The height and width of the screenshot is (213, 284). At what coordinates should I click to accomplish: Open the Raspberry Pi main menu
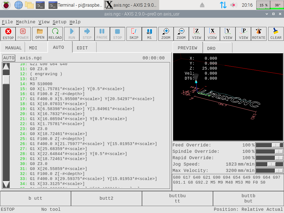click(x=6, y=5)
